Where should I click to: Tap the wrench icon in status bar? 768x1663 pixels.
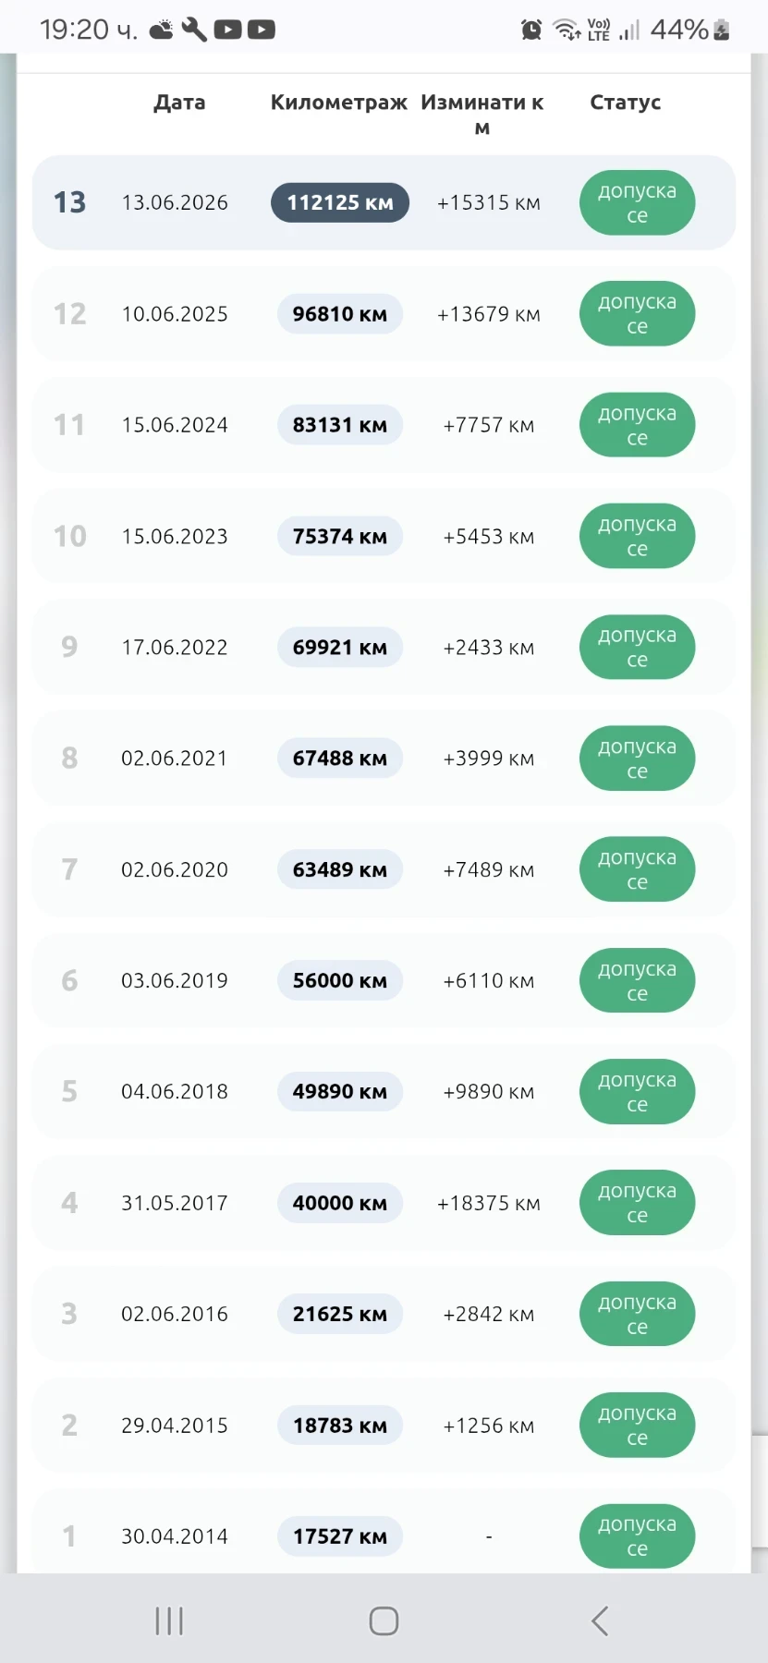pos(194,30)
